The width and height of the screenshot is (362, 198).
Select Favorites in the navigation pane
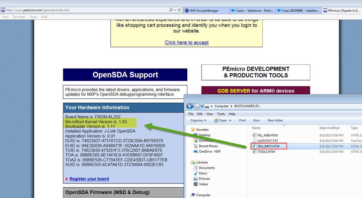pyautogui.click(x=202, y=130)
